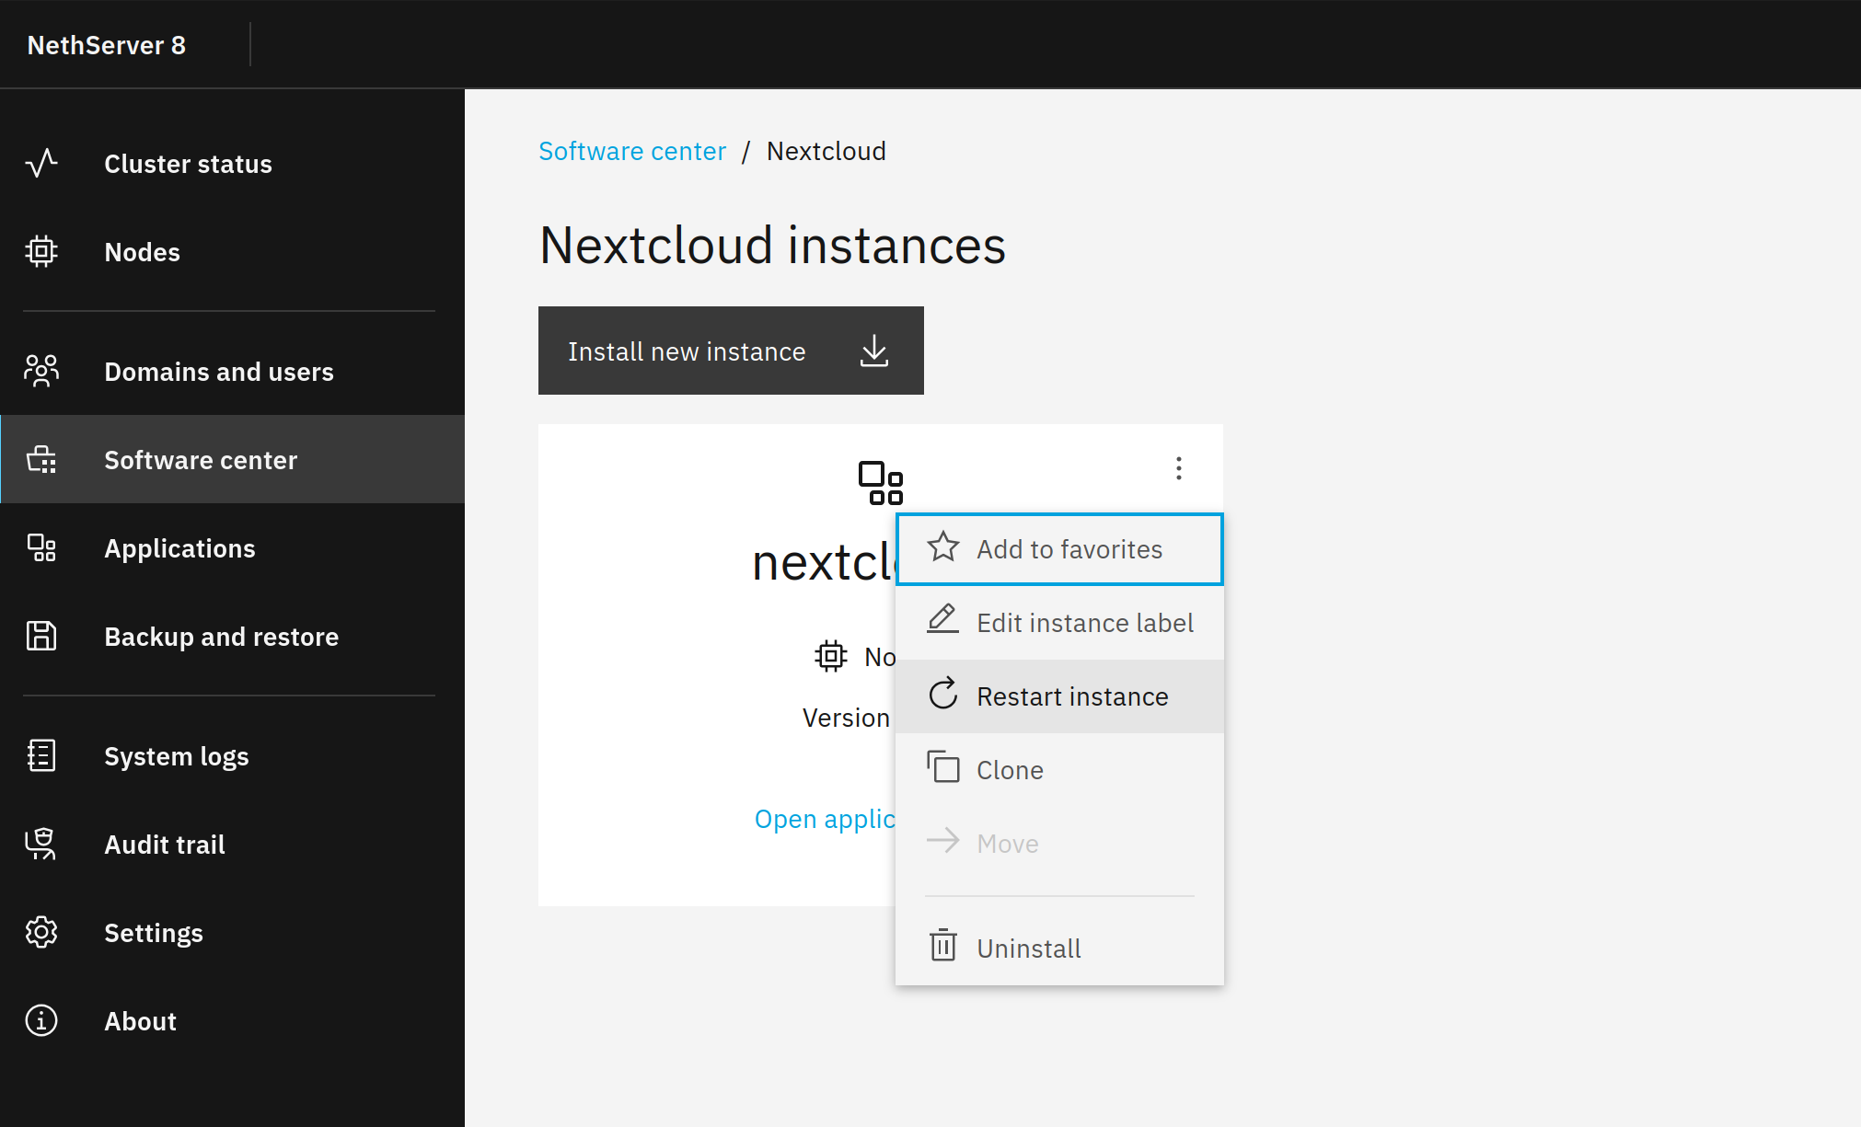Go to Software center in sidebar
This screenshot has width=1861, height=1127.
coord(201,460)
